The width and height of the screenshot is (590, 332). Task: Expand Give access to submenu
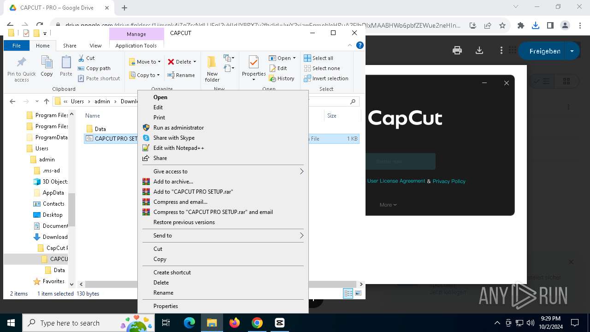pos(223,172)
